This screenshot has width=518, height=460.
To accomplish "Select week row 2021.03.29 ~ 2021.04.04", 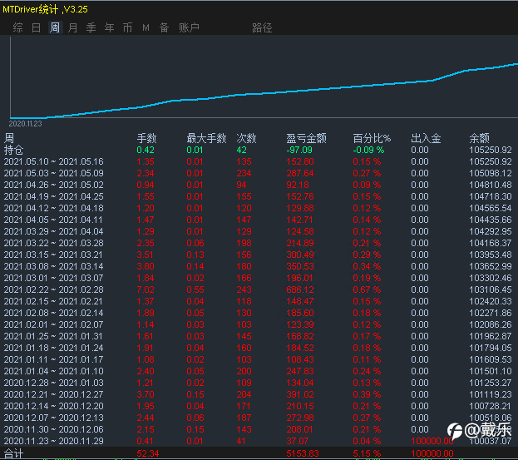I will coord(53,231).
